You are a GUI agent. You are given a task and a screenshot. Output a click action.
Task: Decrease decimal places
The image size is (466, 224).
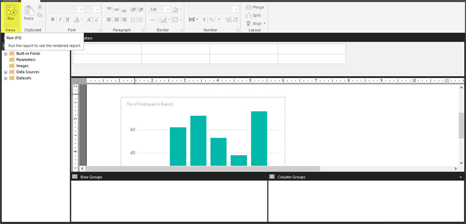[235, 20]
